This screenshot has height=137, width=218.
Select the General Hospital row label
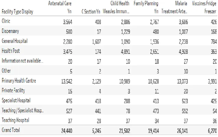pos(15,41)
